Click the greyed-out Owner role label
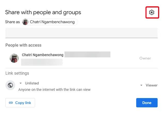This screenshot has height=113, width=162. (145, 58)
